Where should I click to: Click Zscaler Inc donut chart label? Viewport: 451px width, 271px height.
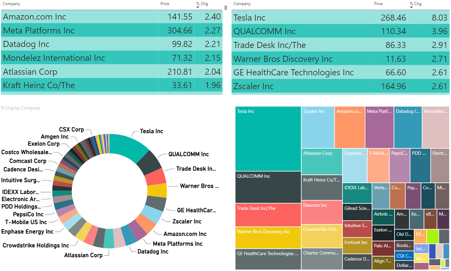pyautogui.click(x=187, y=221)
